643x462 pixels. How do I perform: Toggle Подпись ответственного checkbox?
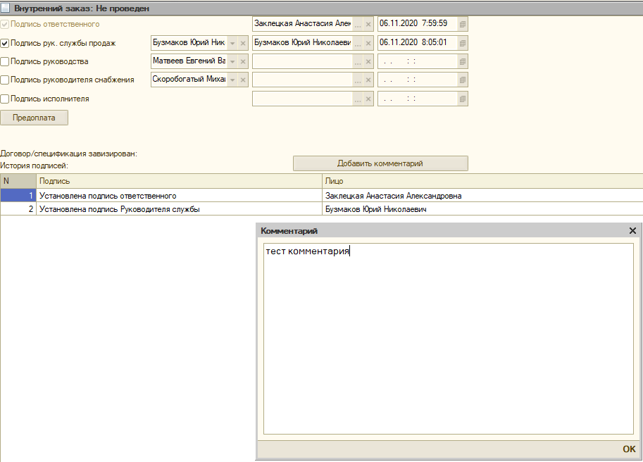point(4,24)
